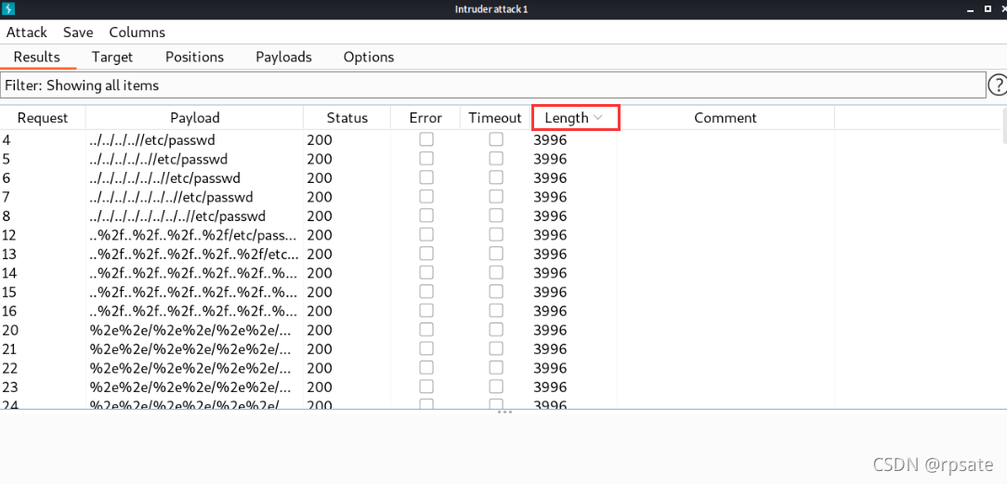This screenshot has width=1007, height=484.
Task: Open the Save menu
Action: click(x=78, y=33)
